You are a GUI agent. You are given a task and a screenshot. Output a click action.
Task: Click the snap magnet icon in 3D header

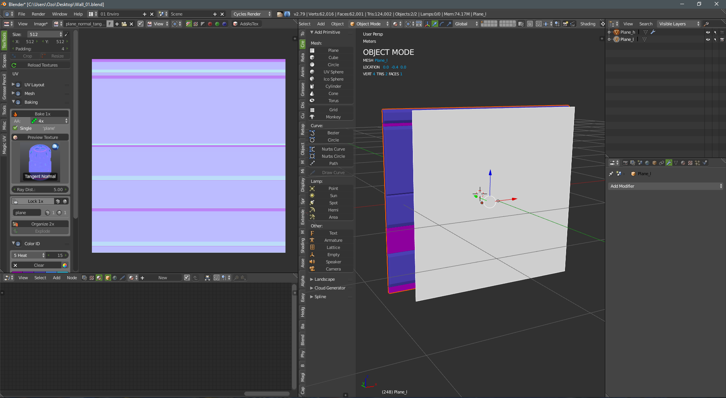pyautogui.click(x=538, y=24)
